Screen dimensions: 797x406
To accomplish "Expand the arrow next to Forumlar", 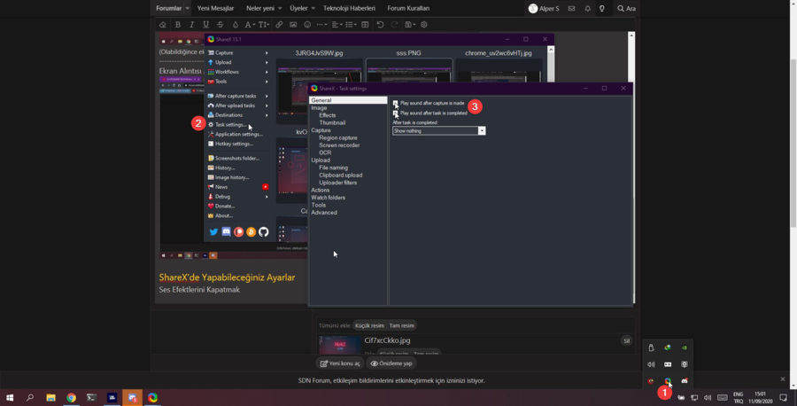I will [x=188, y=8].
